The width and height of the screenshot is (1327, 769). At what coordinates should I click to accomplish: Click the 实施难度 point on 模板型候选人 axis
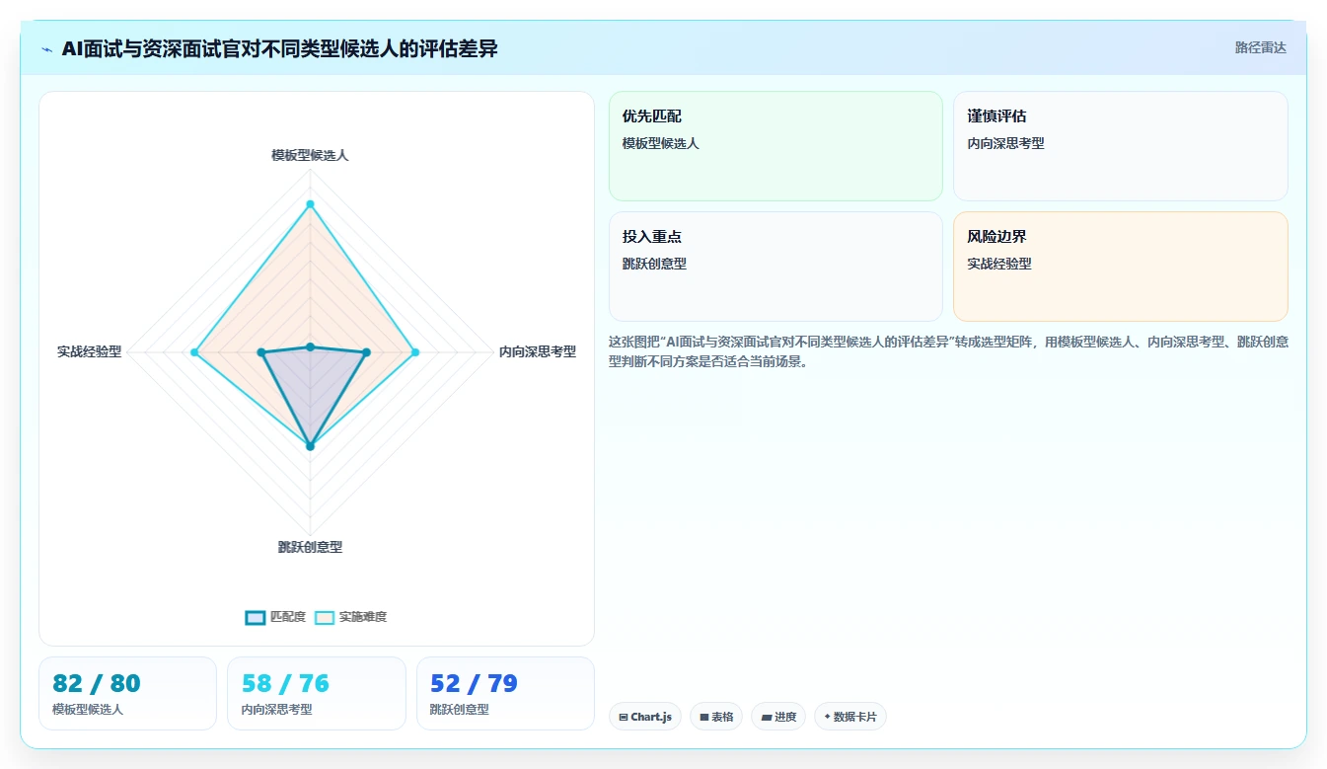[x=310, y=204]
